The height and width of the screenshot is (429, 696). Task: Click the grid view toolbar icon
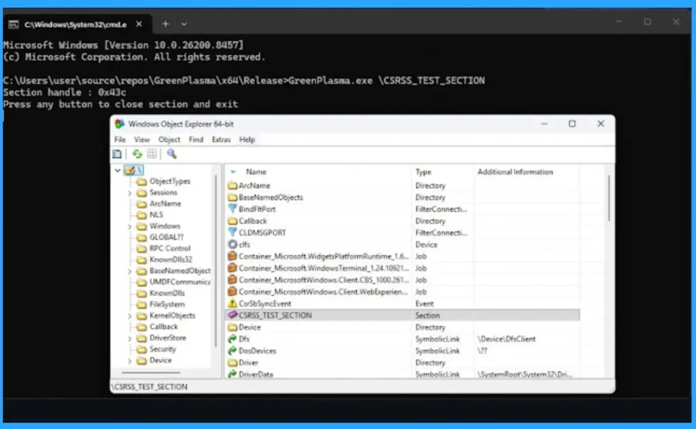coord(152,154)
